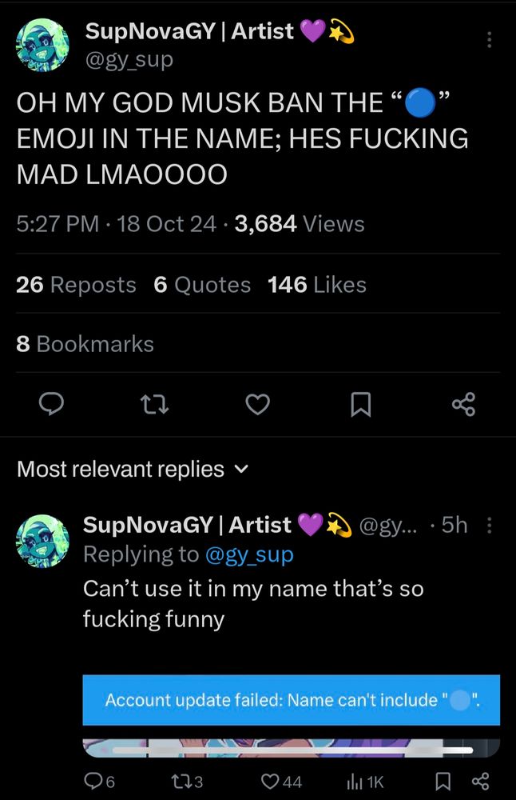Open the SupNovaGY profile picture at top
Screen dimensions: 516x800
click(x=43, y=45)
